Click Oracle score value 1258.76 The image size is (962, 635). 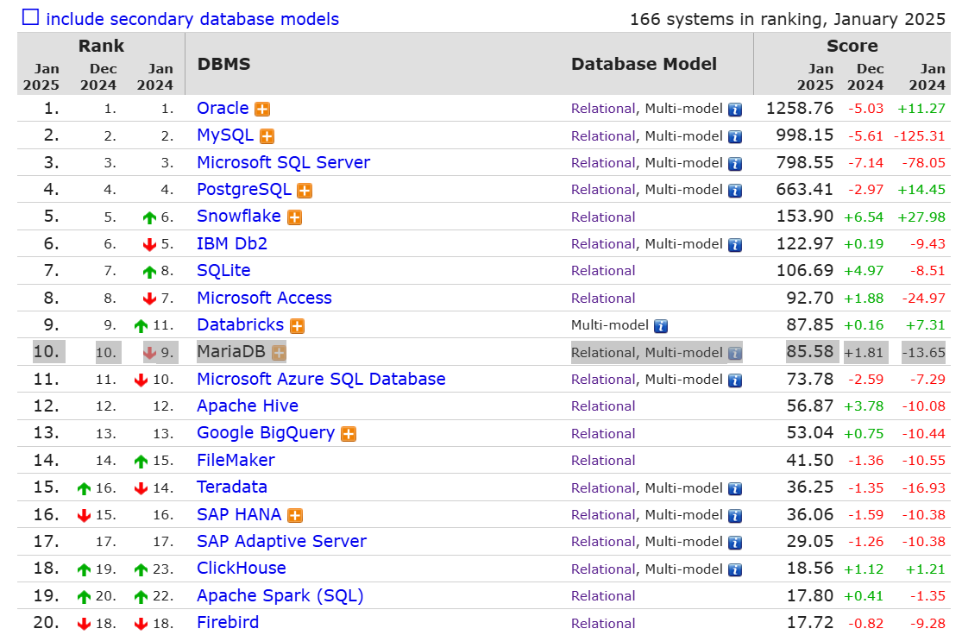[x=800, y=109]
